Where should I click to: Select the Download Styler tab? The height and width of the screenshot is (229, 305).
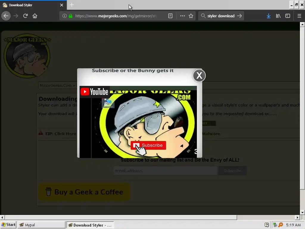coord(33,5)
